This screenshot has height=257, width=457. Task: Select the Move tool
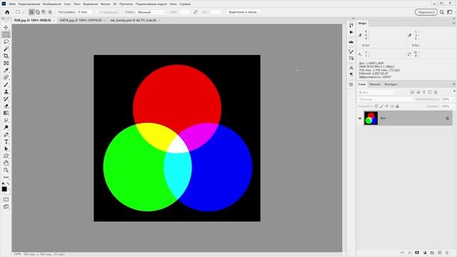[6, 27]
